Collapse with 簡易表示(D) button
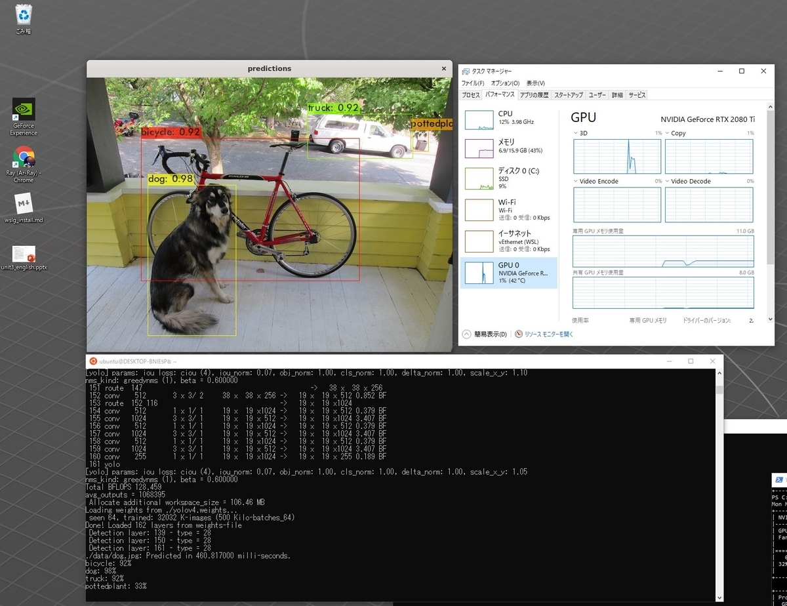 coord(485,334)
